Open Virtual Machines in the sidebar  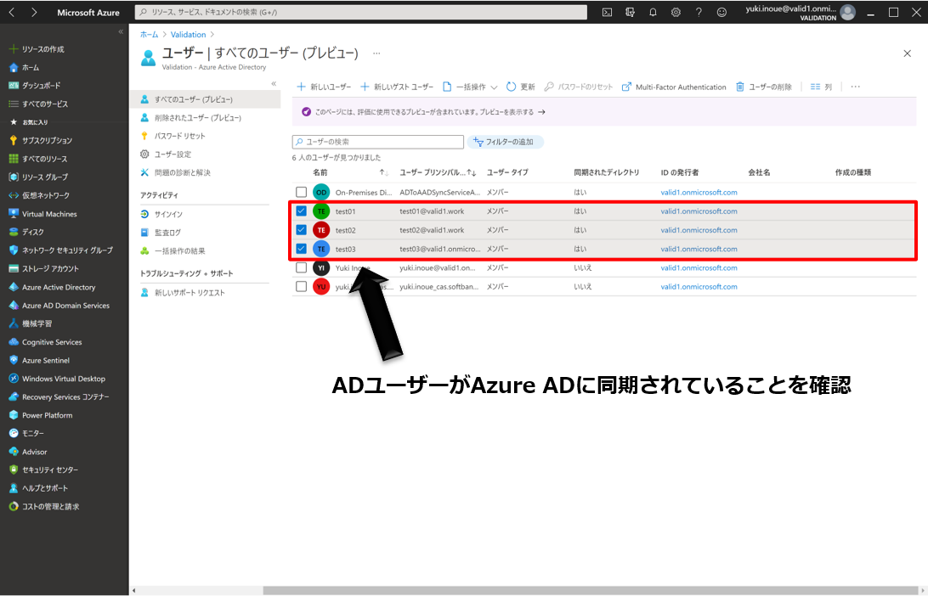pos(42,213)
